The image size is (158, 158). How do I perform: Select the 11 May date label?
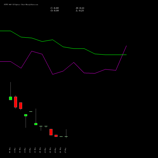coord(15,150)
